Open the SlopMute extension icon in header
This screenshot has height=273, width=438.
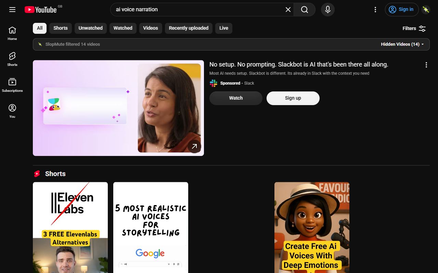(x=426, y=10)
